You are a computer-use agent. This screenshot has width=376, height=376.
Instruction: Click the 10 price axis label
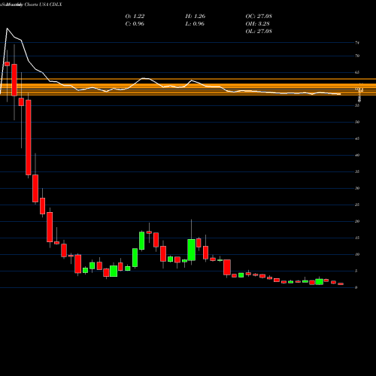coord(357,254)
